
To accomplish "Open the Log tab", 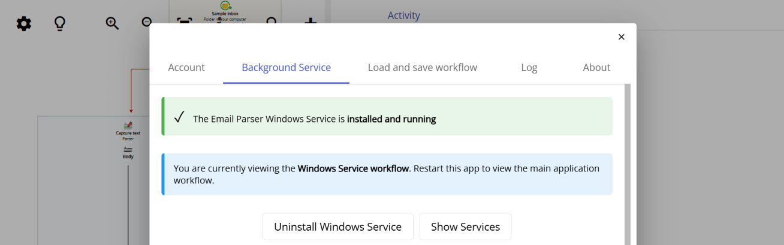I will point(529,68).
